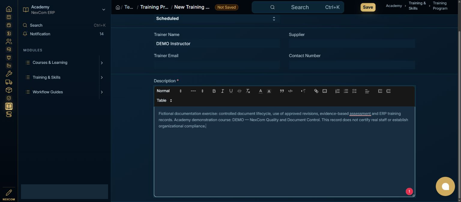Open the font size '---' dropdown
This screenshot has width=461, height=202.
tap(197, 91)
